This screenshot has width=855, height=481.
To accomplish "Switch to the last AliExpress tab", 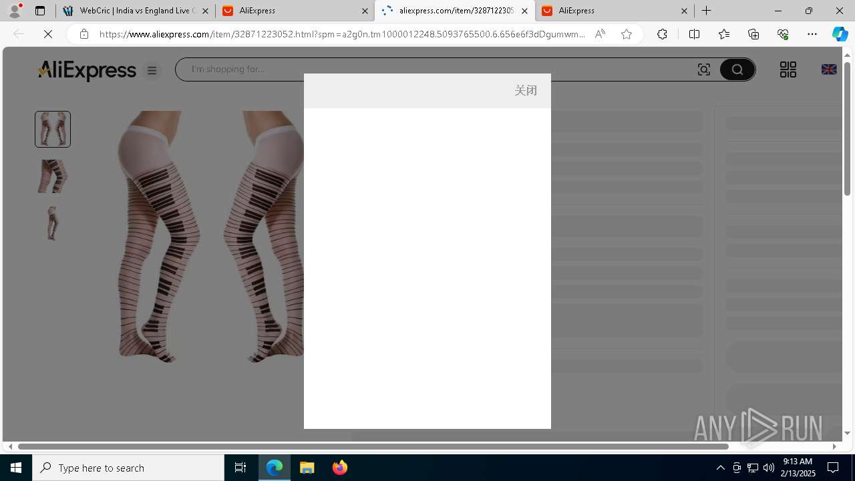I will coord(615,11).
